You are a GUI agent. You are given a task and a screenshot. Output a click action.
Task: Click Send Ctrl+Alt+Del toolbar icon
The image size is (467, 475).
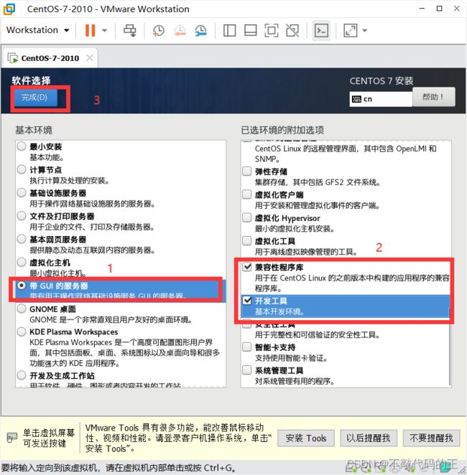130,30
